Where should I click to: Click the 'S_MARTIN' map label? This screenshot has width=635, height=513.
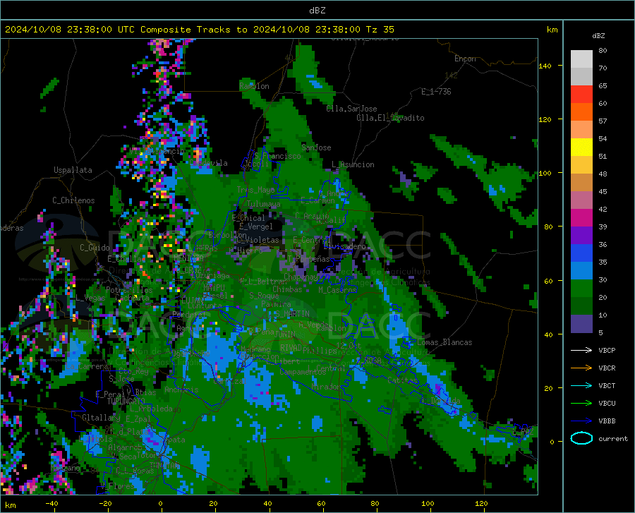[x=292, y=314]
